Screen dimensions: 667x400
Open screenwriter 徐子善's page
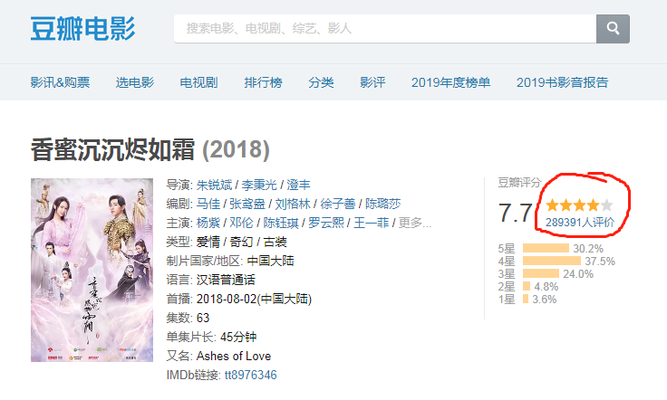tap(338, 204)
